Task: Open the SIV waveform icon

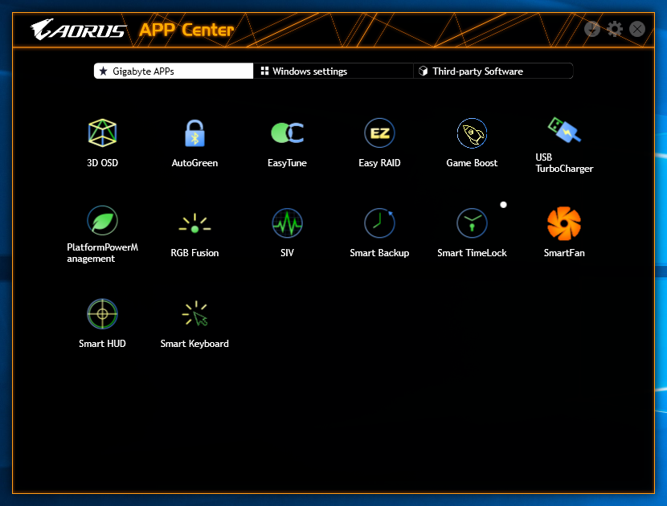Action: click(x=287, y=223)
